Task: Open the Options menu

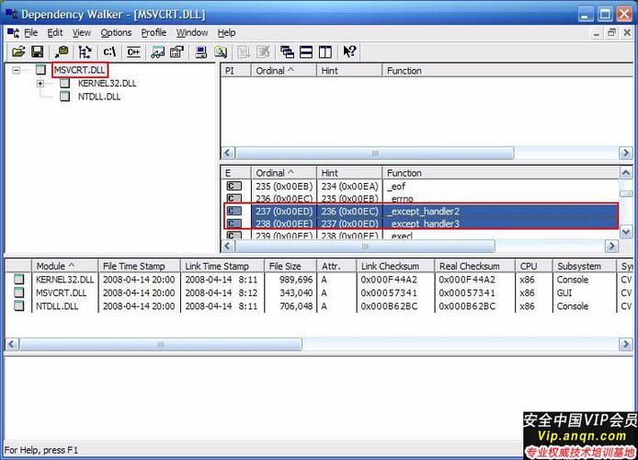Action: tap(116, 32)
